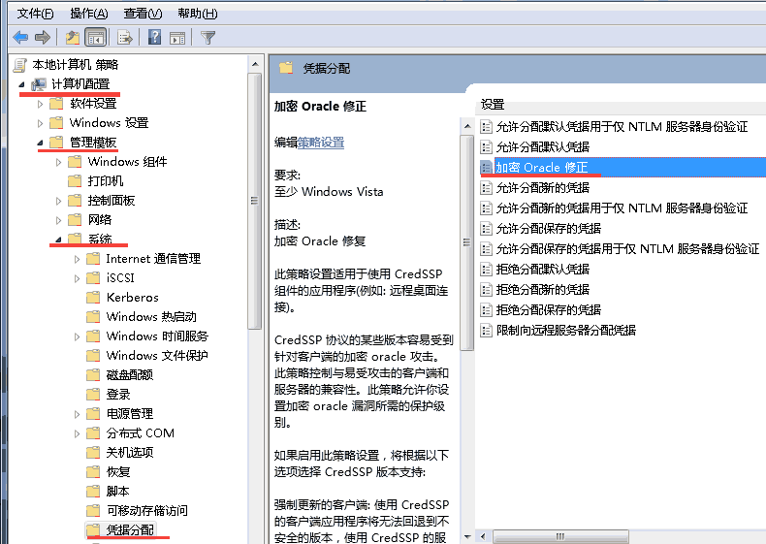Collapse the 计算机配置 tree node
This screenshot has width=766, height=544.
pos(22,84)
